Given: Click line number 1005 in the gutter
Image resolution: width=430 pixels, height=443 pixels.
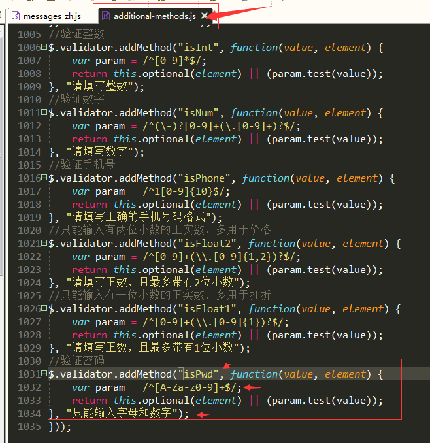Looking at the screenshot, I should (x=29, y=35).
